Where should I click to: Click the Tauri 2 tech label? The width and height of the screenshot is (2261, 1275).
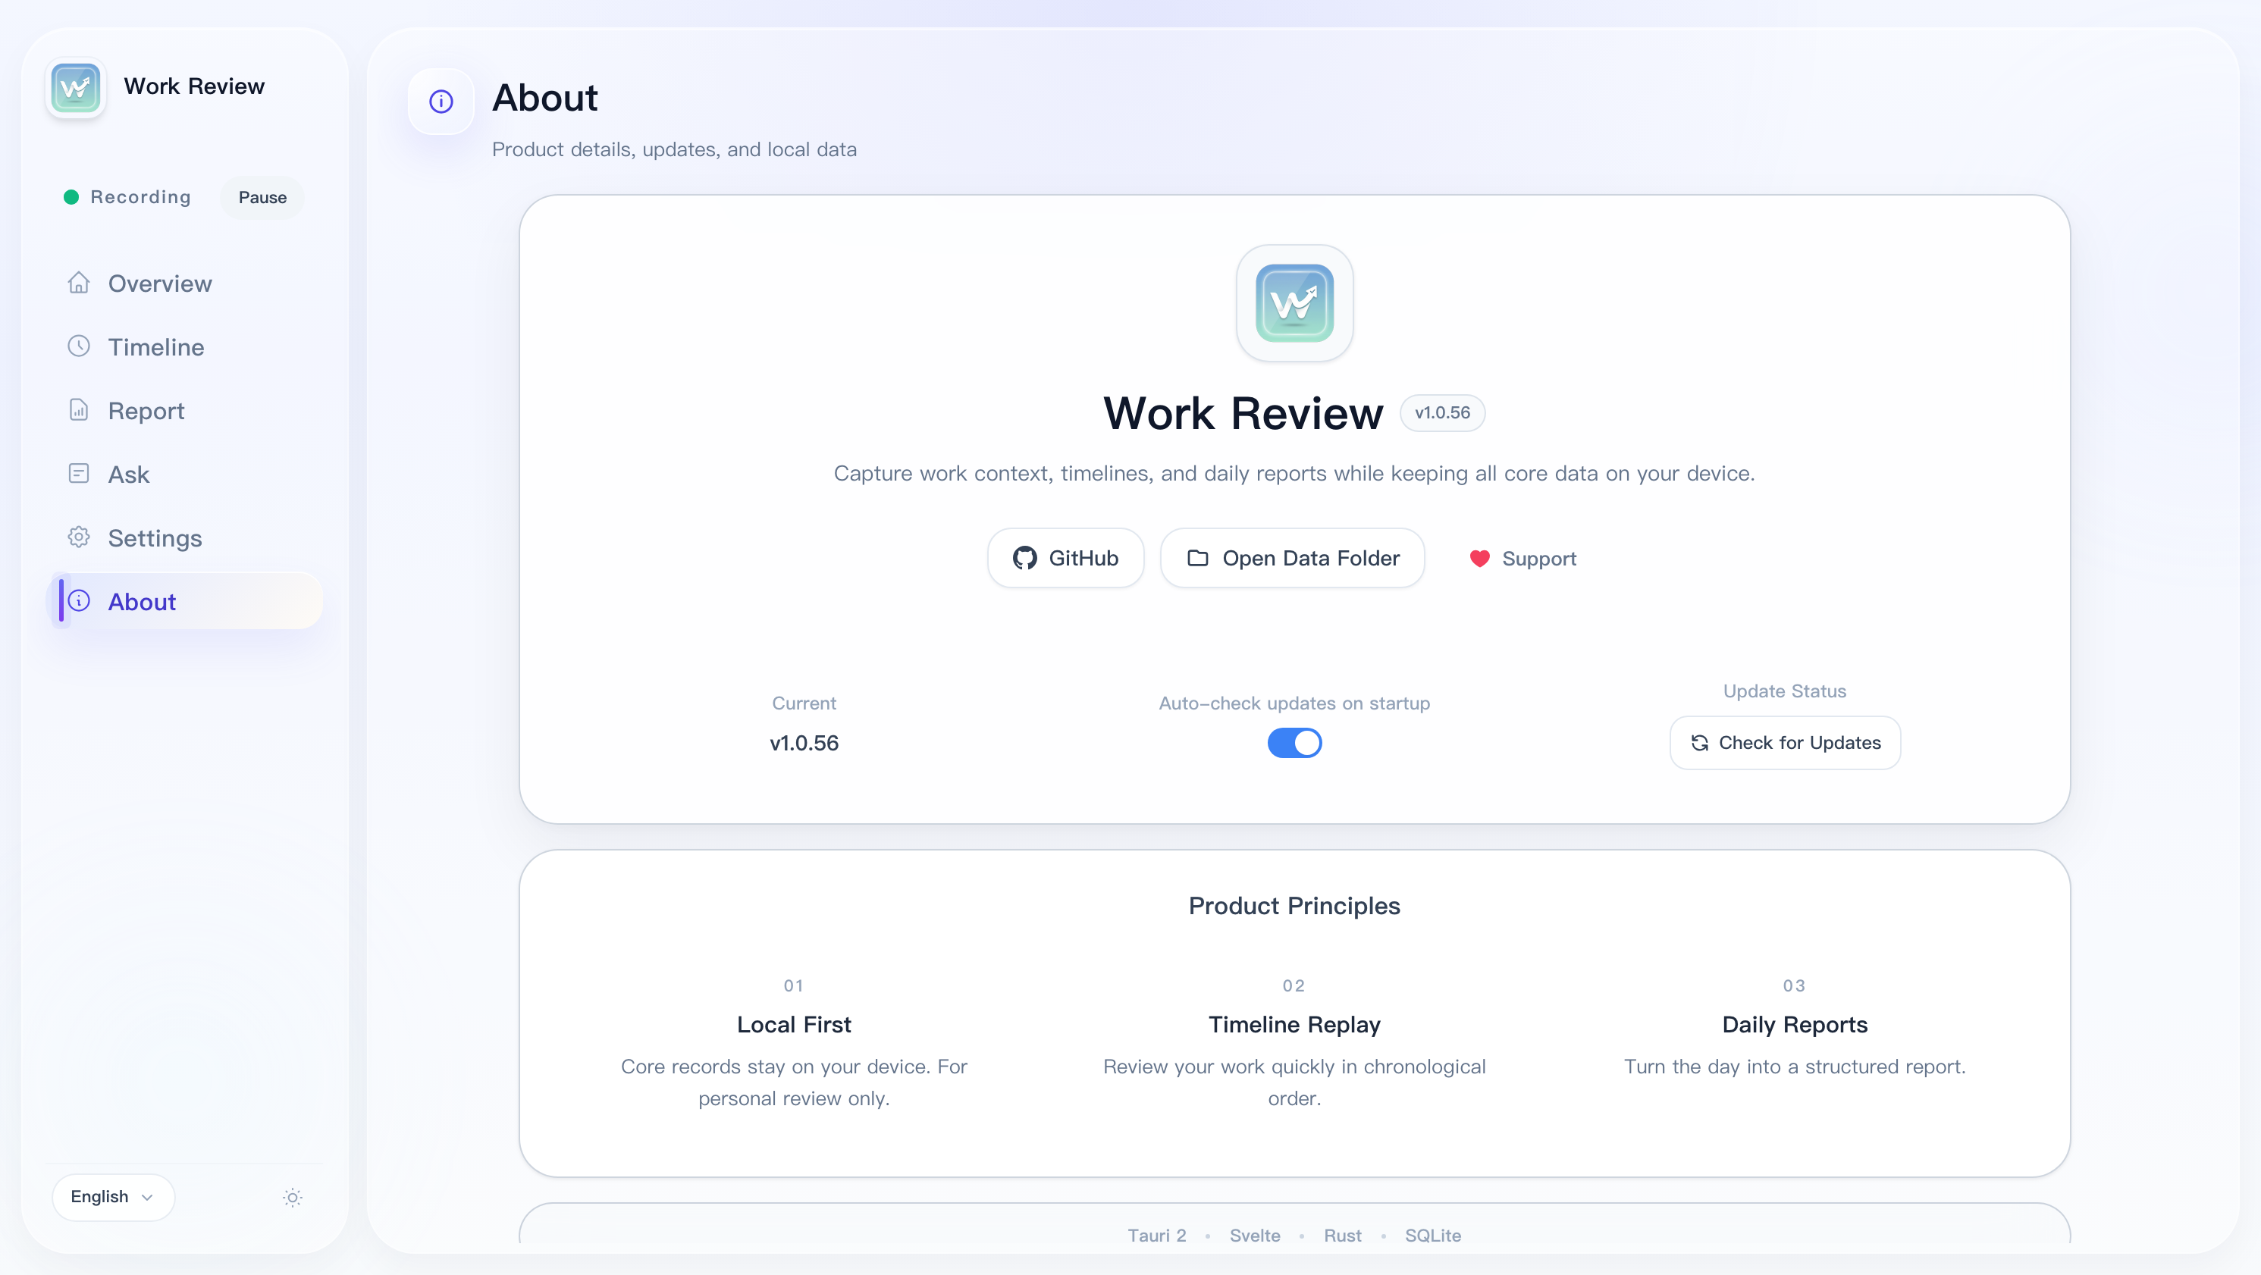(1157, 1236)
